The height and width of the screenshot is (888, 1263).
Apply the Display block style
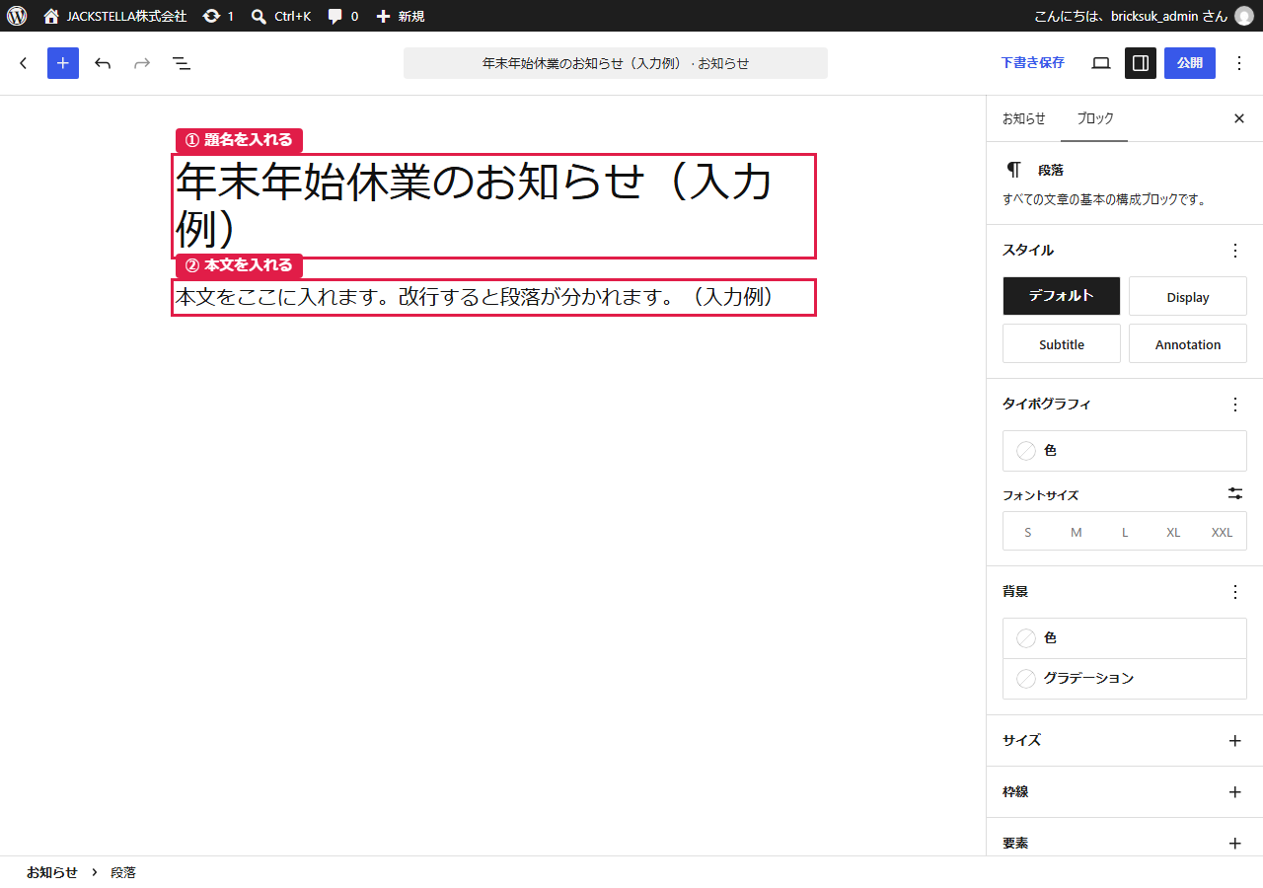coord(1188,296)
